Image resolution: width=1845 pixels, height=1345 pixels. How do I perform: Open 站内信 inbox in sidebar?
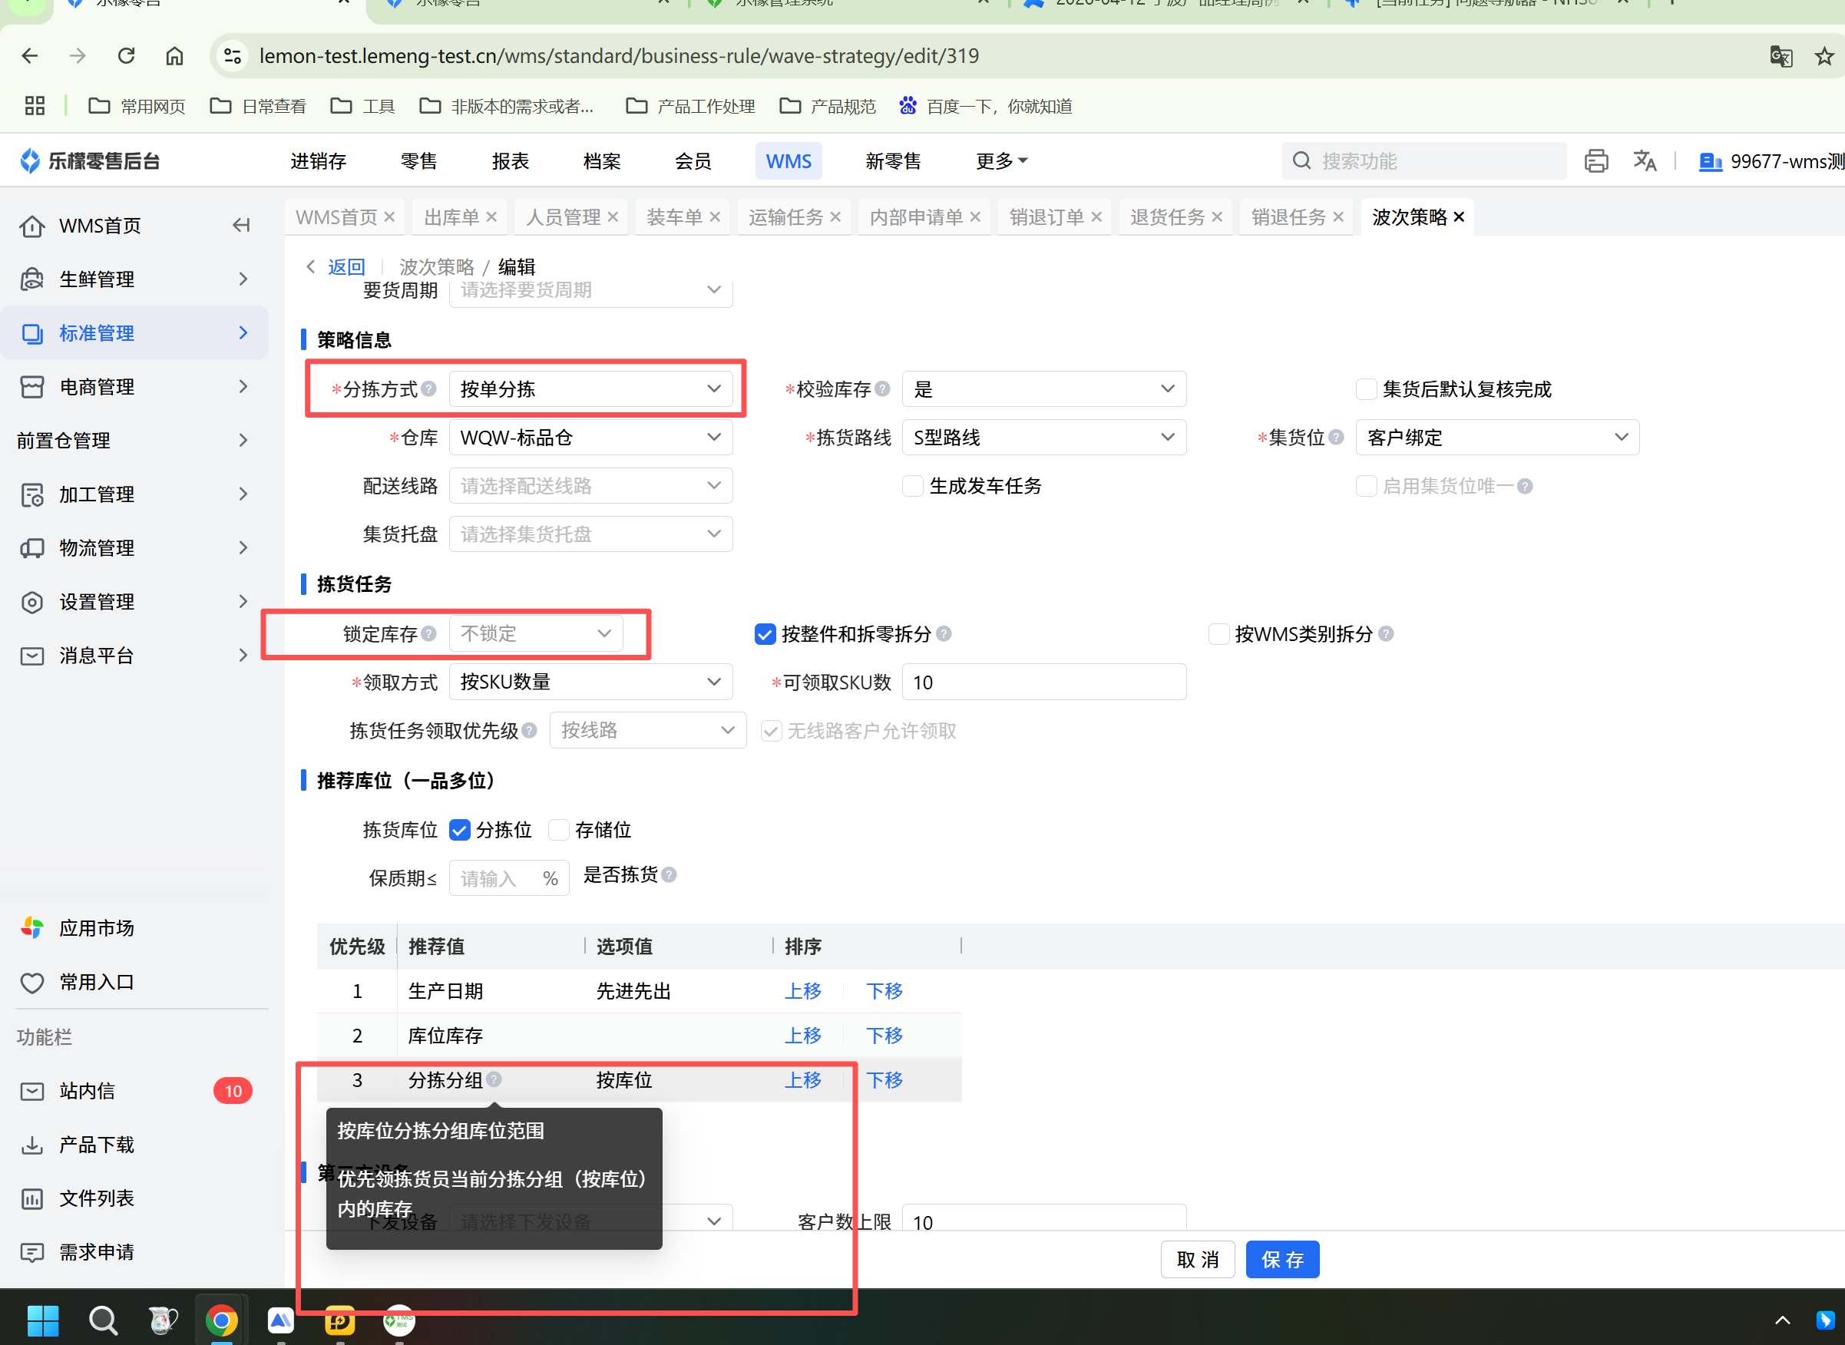[87, 1091]
